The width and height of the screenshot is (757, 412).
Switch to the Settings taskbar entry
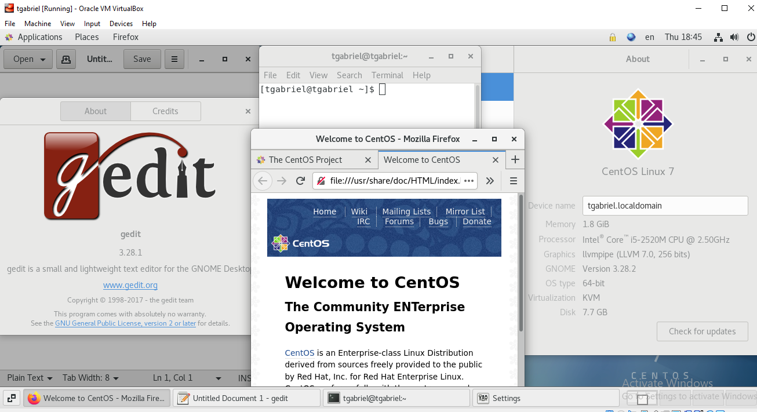coord(546,398)
